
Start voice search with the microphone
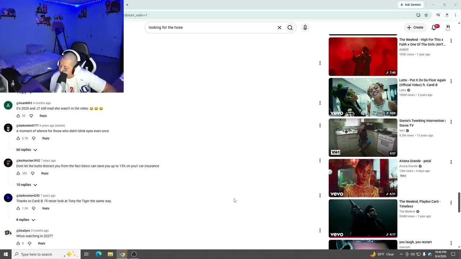(305, 28)
